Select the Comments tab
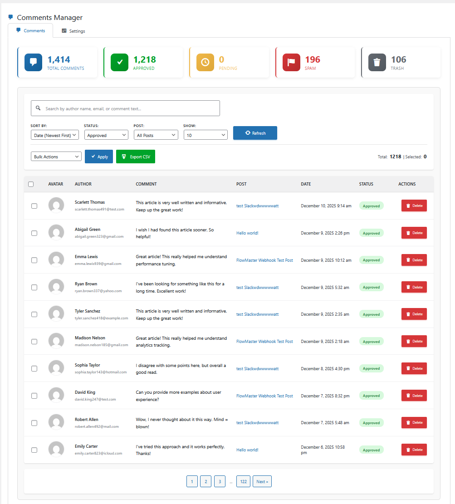455x504 pixels. pyautogui.click(x=30, y=31)
